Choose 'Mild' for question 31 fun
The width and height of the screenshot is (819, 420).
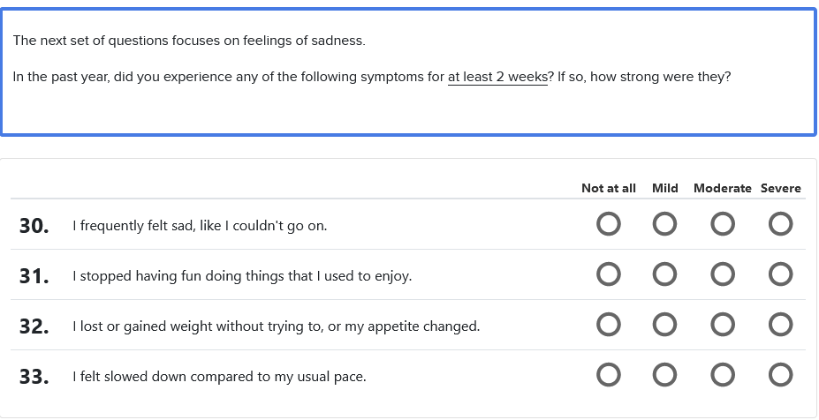tap(665, 275)
